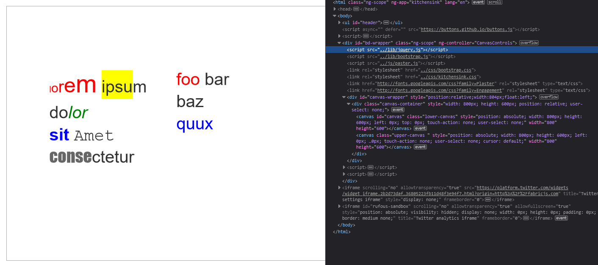Image resolution: width=598 pixels, height=265 pixels.
Task: Select the canvas id=canvas lower-canvas row
Action: (462, 122)
